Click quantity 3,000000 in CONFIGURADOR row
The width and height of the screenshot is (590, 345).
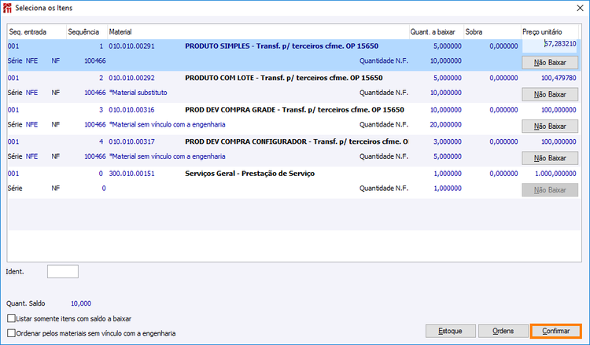[448, 141]
